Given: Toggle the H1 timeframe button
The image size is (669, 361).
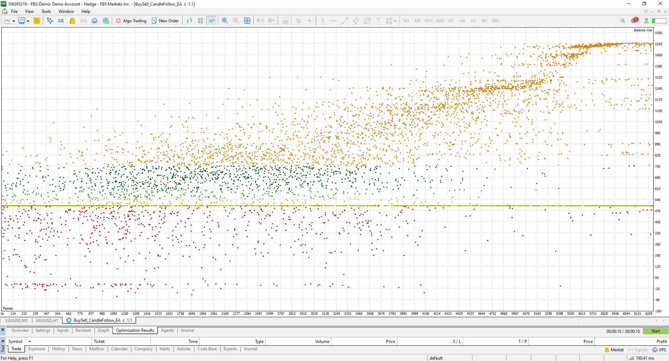Looking at the screenshot, I should pos(451,21).
